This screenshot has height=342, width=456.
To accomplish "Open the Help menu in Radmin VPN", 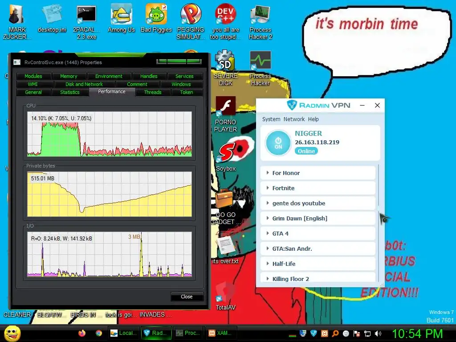I will pos(313,119).
